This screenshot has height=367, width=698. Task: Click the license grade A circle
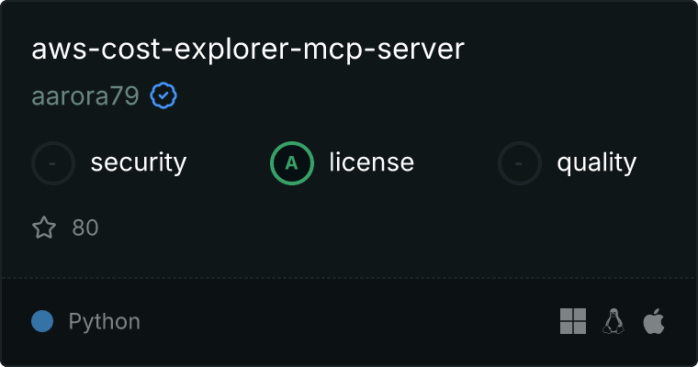292,163
